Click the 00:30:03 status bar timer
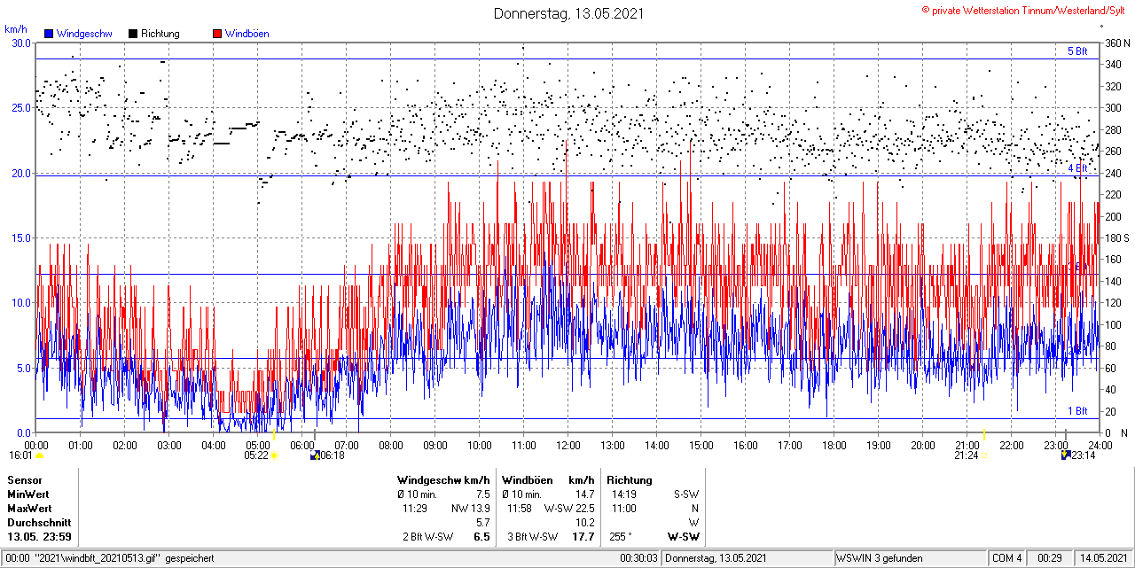Viewport: 1135px width, 568px height. (639, 558)
